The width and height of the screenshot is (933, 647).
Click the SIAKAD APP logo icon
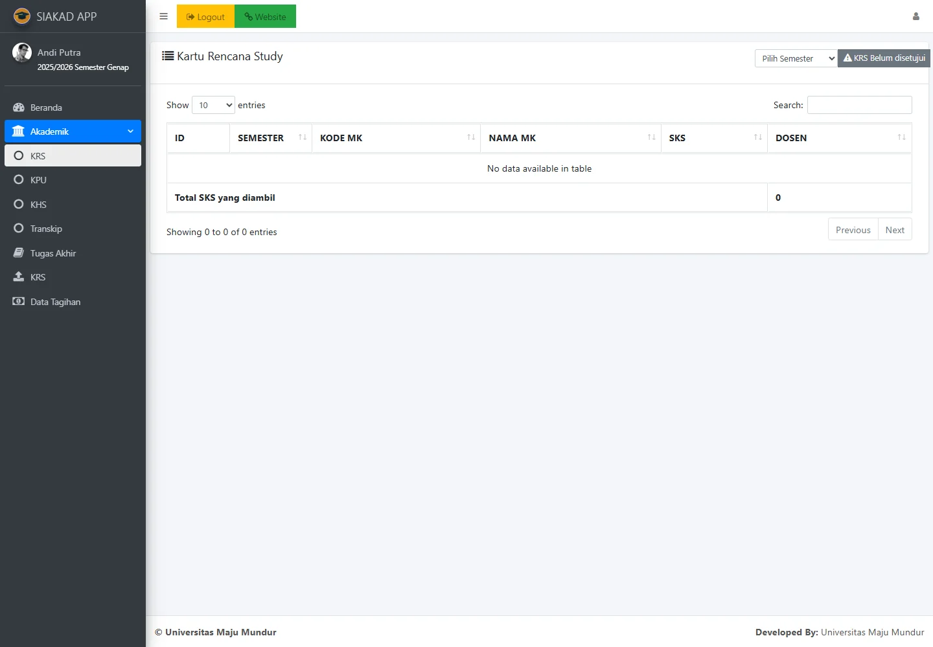click(x=22, y=16)
